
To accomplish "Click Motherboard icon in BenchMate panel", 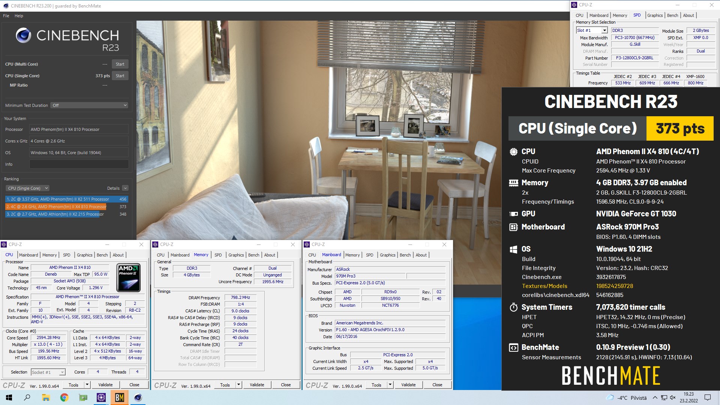I will (x=513, y=227).
